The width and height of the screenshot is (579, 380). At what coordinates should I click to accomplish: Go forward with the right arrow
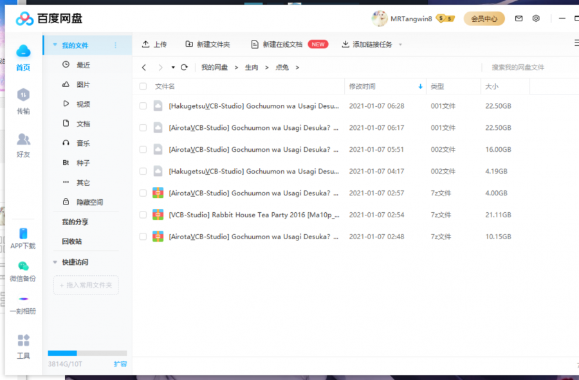click(160, 68)
